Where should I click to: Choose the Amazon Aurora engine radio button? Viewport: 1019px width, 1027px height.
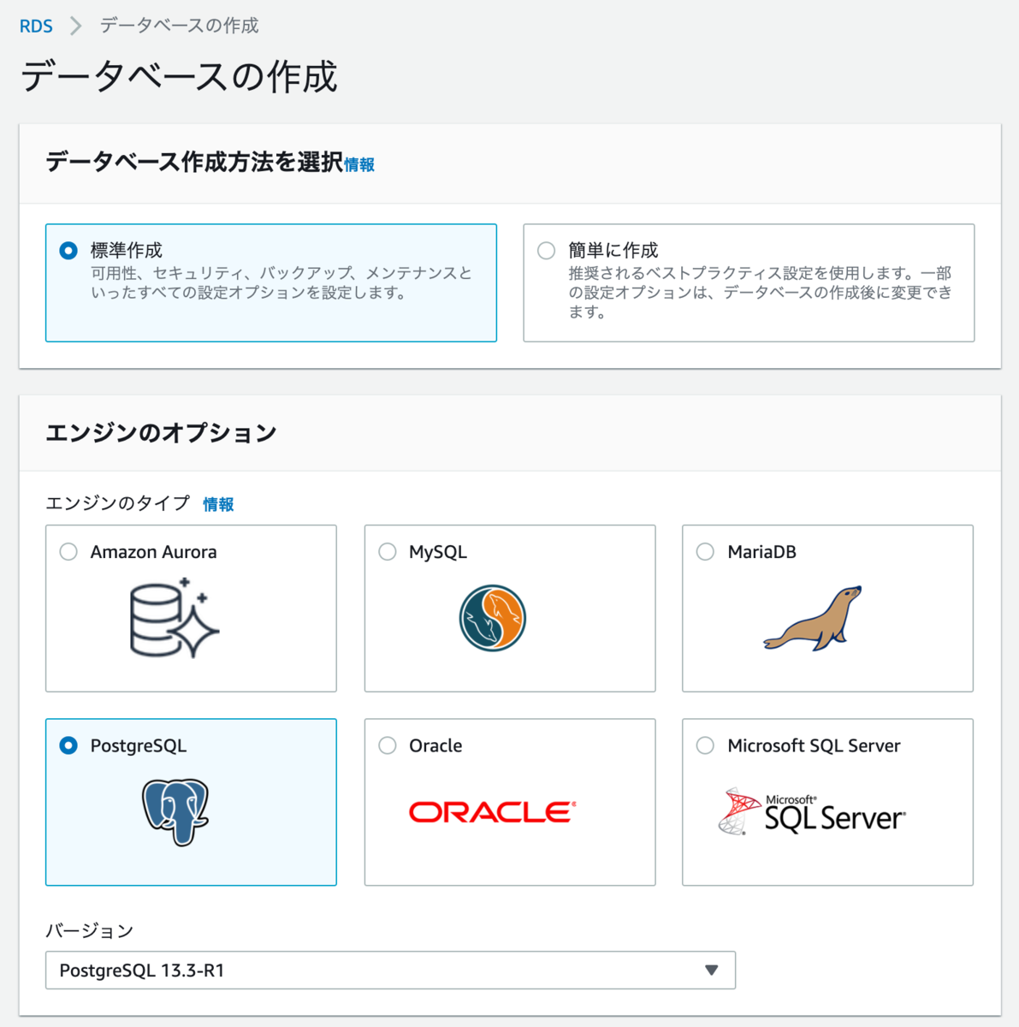coord(68,552)
